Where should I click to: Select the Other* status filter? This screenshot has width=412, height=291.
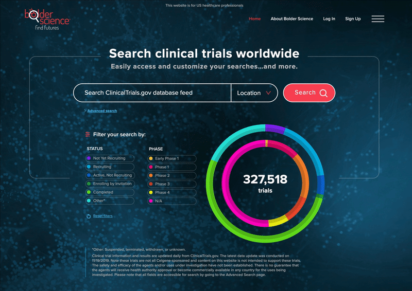[110, 201]
